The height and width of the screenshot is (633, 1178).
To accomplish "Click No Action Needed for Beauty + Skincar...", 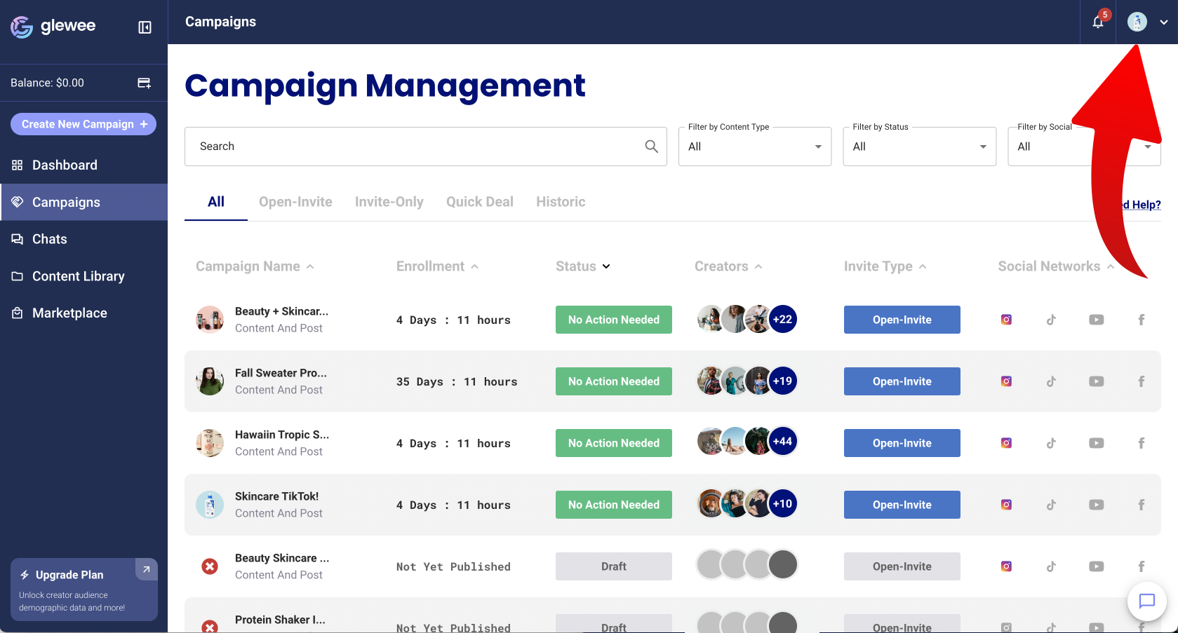I will click(x=614, y=320).
